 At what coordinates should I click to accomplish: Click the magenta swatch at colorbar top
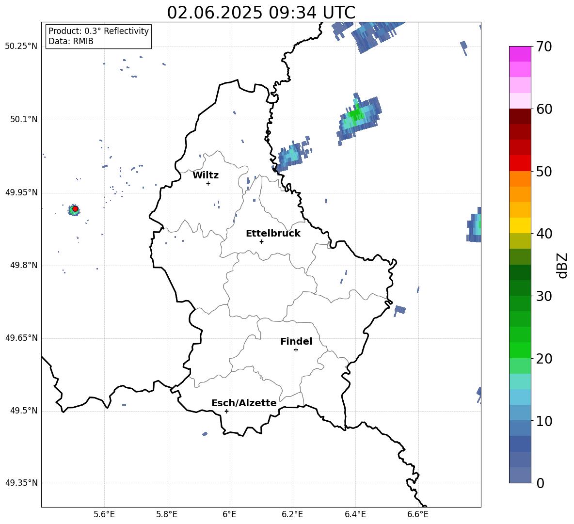click(520, 54)
